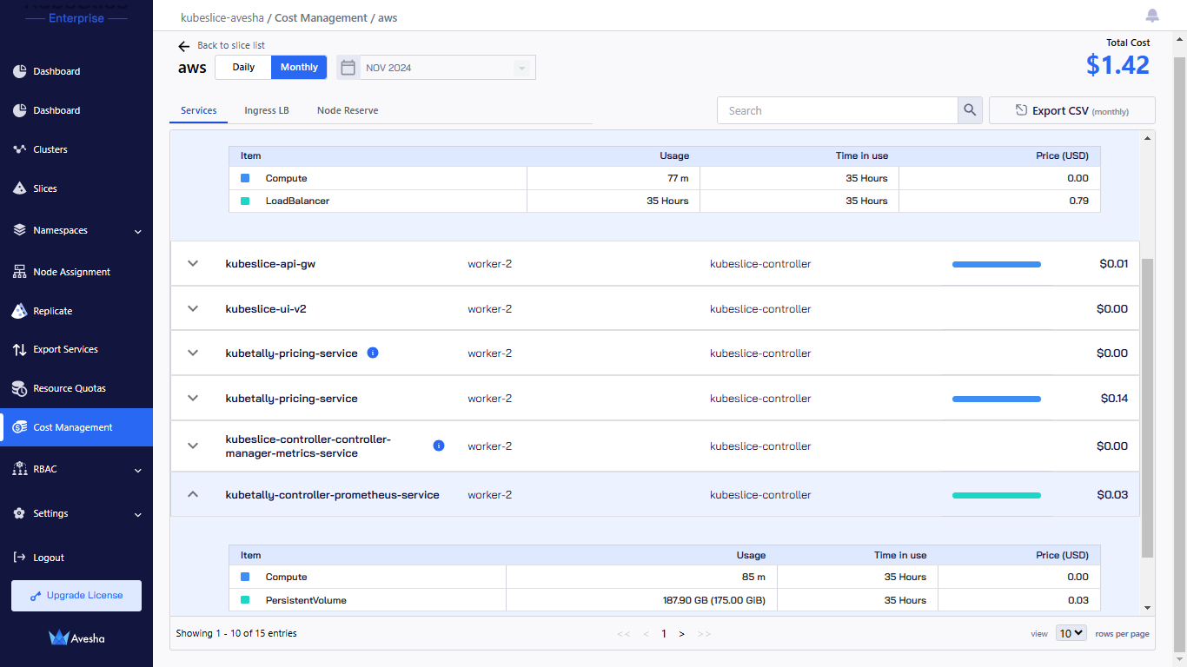Image resolution: width=1187 pixels, height=667 pixels.
Task: Click the Avesha logo
Action: tap(76, 637)
